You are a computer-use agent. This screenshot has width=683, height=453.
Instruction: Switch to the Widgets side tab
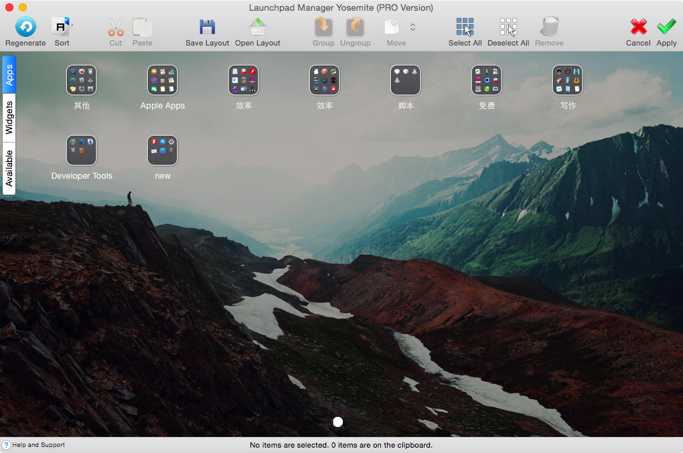9,118
